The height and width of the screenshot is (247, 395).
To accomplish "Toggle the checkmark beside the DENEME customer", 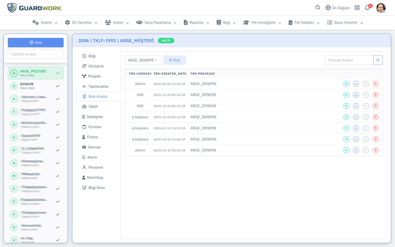I will pos(58,86).
